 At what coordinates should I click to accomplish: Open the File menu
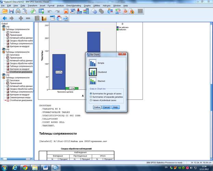[3, 5]
